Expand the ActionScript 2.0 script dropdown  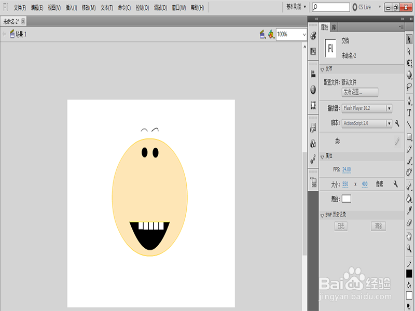[x=389, y=123]
